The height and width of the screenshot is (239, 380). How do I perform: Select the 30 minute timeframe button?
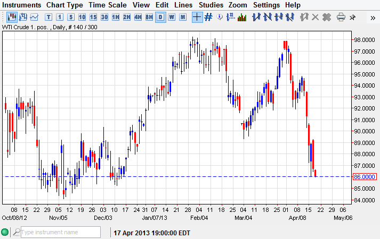(104, 17)
